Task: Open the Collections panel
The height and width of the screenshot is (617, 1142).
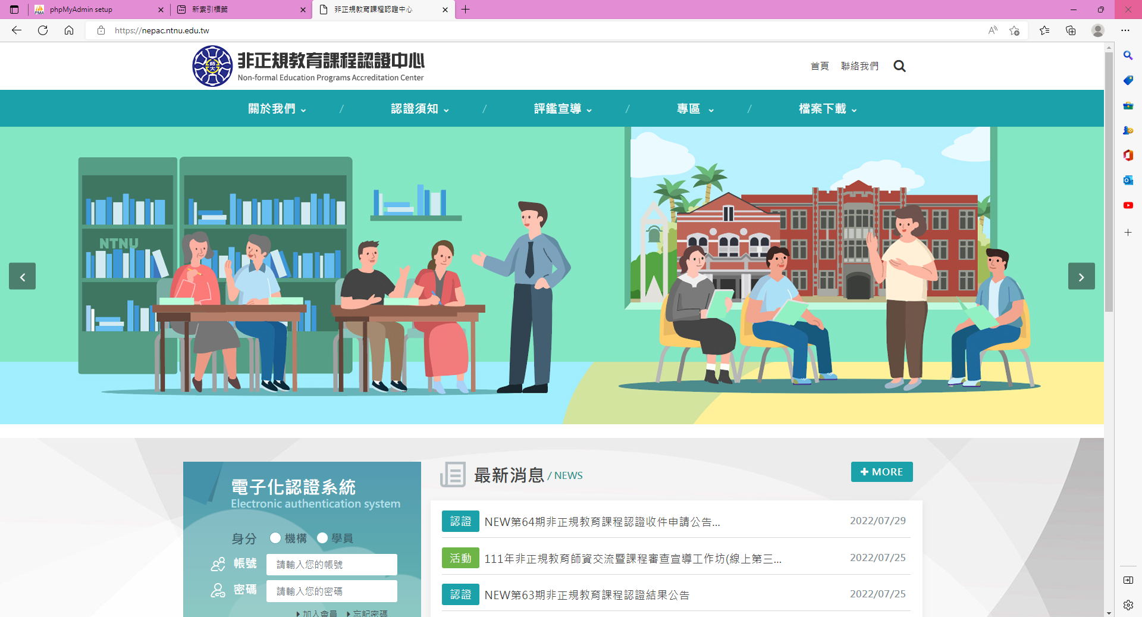Action: point(1071,30)
